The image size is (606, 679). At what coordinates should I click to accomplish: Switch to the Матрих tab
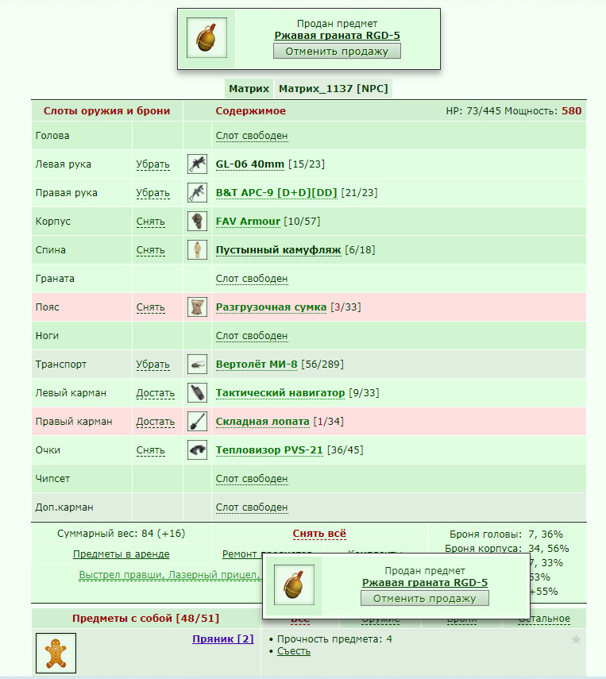point(249,89)
